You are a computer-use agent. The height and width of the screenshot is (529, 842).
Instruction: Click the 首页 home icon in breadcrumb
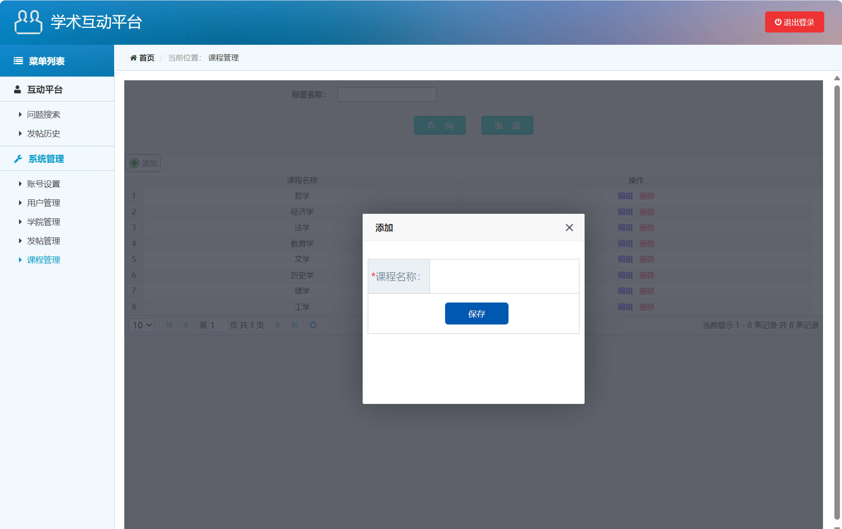tap(134, 58)
